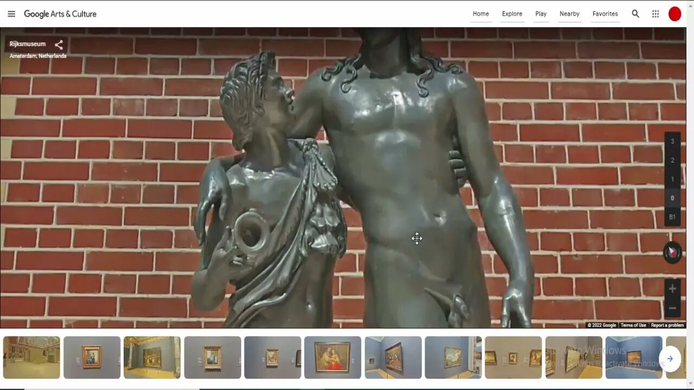The image size is (694, 390).
Task: Click Report a problem link
Action: pos(667,325)
